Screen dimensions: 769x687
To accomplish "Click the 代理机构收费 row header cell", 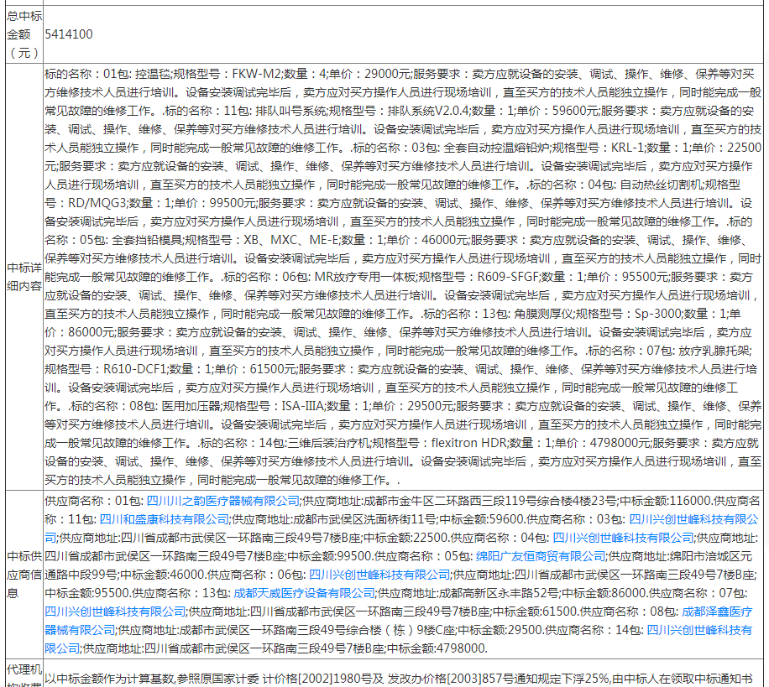I will [23, 675].
